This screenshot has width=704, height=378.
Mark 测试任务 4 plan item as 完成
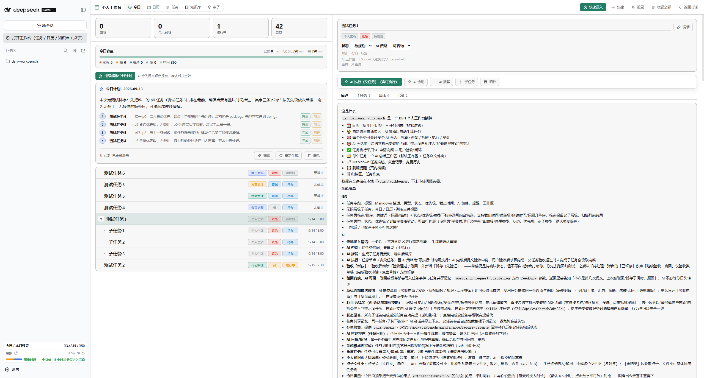305,141
